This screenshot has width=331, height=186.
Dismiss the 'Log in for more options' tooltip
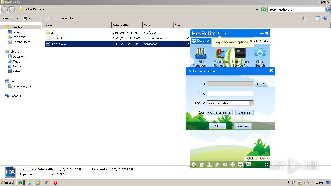pyautogui.click(x=251, y=41)
